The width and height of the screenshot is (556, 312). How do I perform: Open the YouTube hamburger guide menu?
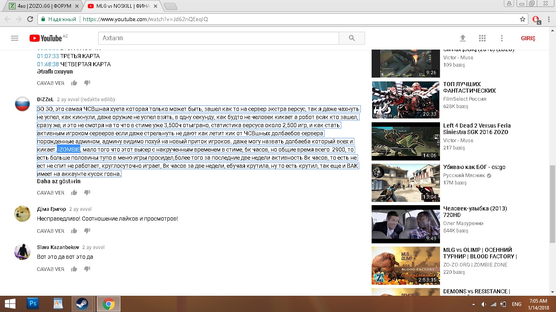pyautogui.click(x=15, y=38)
